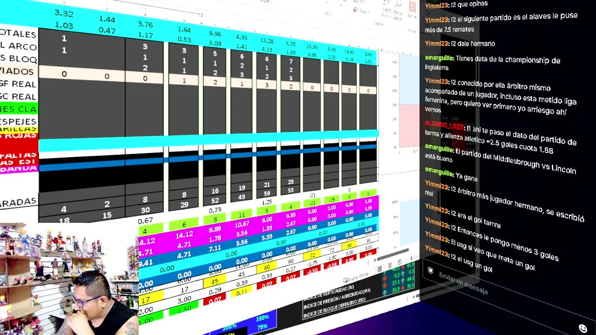Select the cell containing -1.92
This screenshot has width=596, height=335.
pyautogui.click(x=331, y=258)
